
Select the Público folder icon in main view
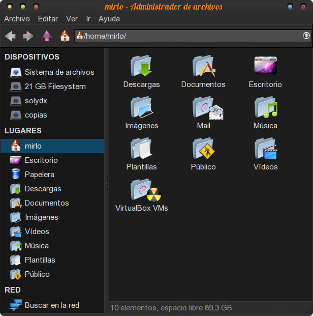click(203, 148)
